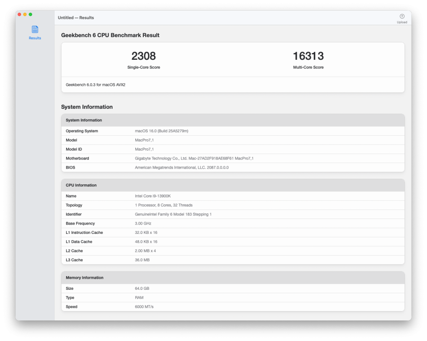Open the Results sidebar icon

[x=35, y=29]
